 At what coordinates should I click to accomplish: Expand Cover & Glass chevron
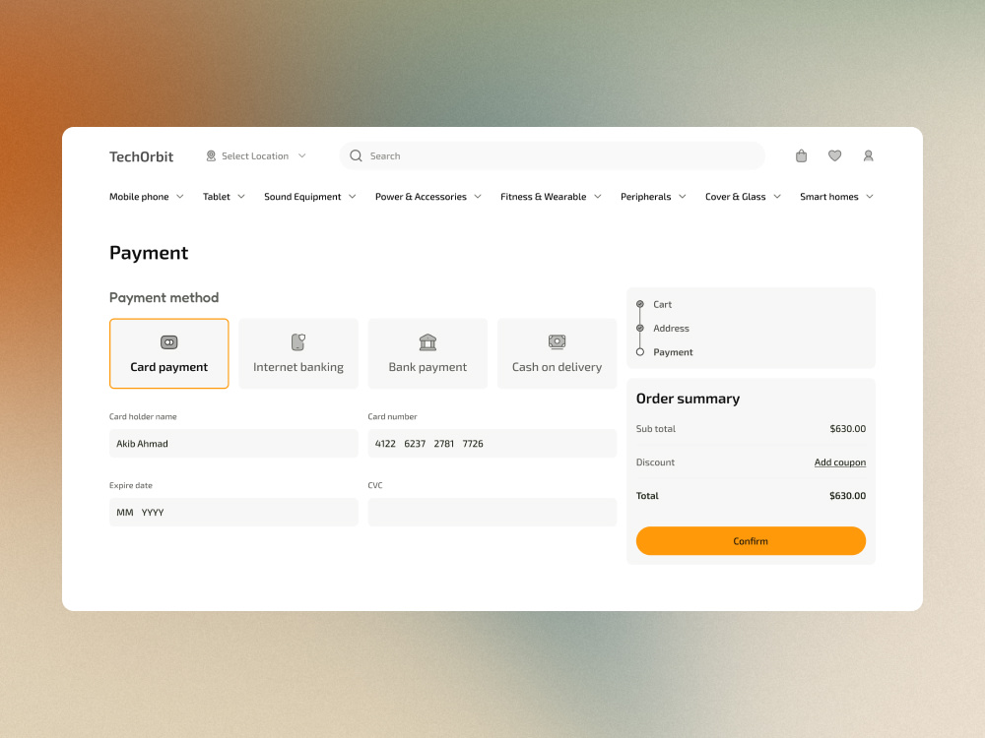(x=777, y=197)
